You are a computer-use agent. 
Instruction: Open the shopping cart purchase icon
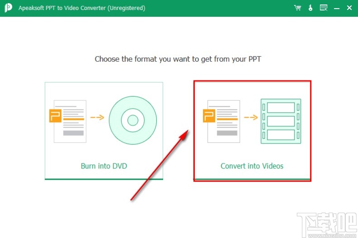[297, 8]
